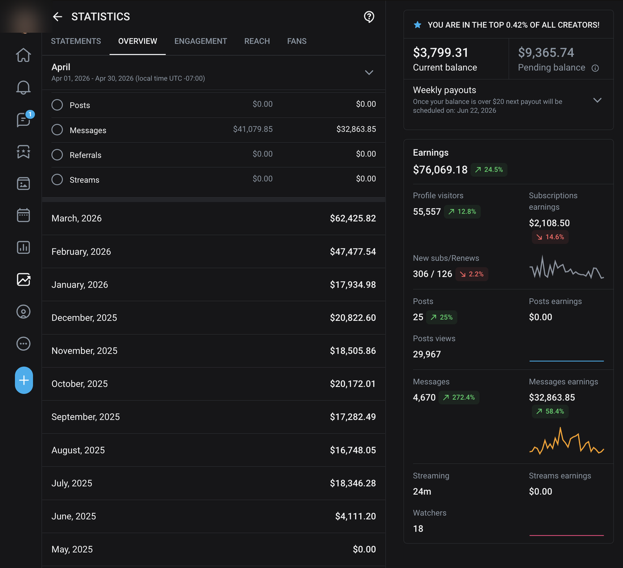Click the Watchers 18 value
The image size is (623, 568).
click(x=418, y=529)
